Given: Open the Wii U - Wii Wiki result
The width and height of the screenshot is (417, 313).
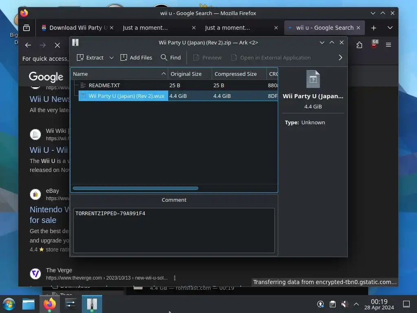Looking at the screenshot, I should (49, 150).
